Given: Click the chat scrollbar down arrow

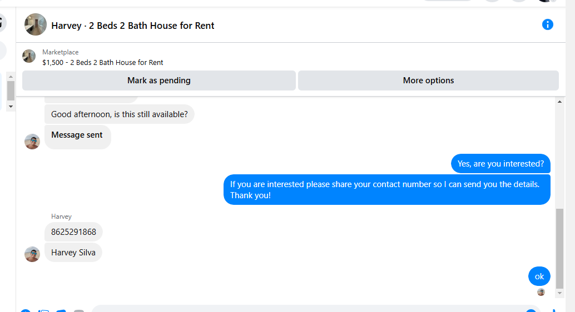Looking at the screenshot, I should tap(559, 293).
